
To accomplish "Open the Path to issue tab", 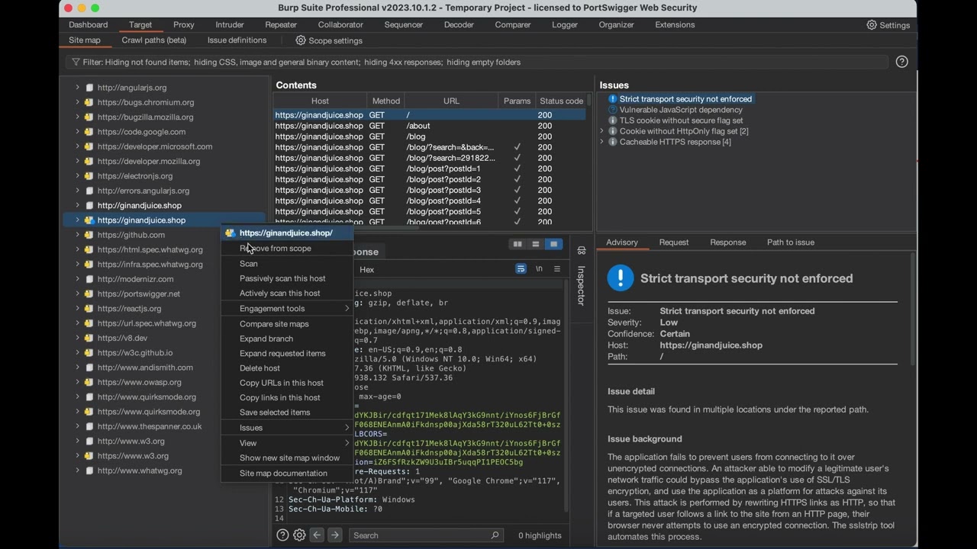I will pos(791,242).
